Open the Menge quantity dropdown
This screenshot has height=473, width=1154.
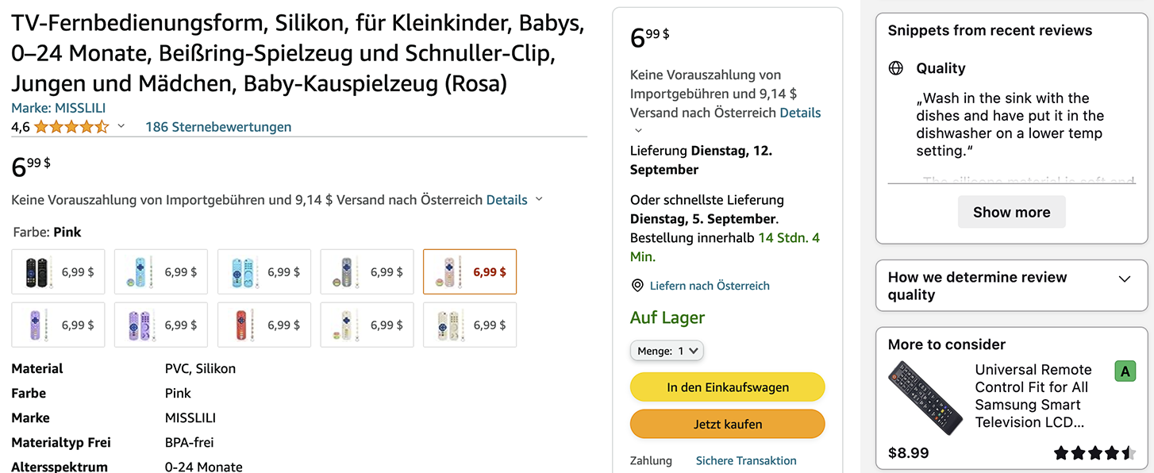click(667, 351)
